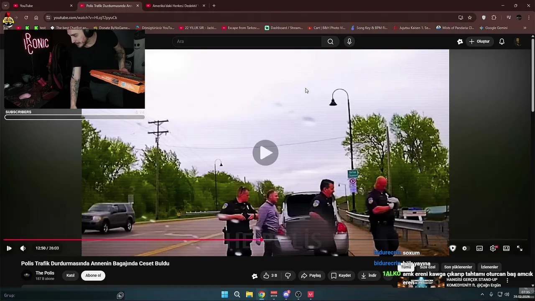Start voice search with the microphone
This screenshot has height=301, width=535.
click(x=349, y=41)
